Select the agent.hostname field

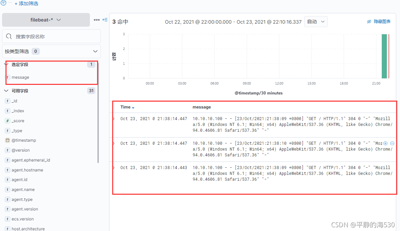coord(27,170)
